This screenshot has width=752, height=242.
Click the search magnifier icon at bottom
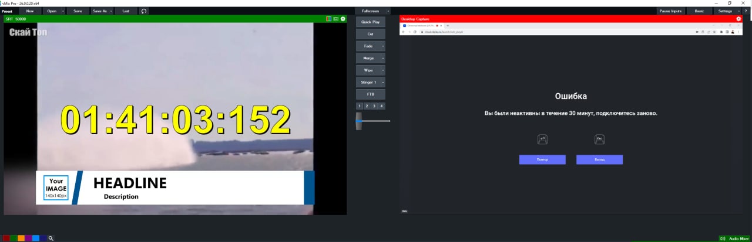tap(51, 238)
